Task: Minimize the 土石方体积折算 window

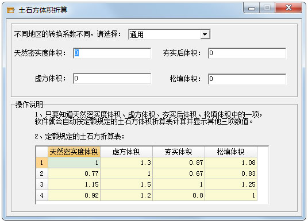Action: [252, 8]
